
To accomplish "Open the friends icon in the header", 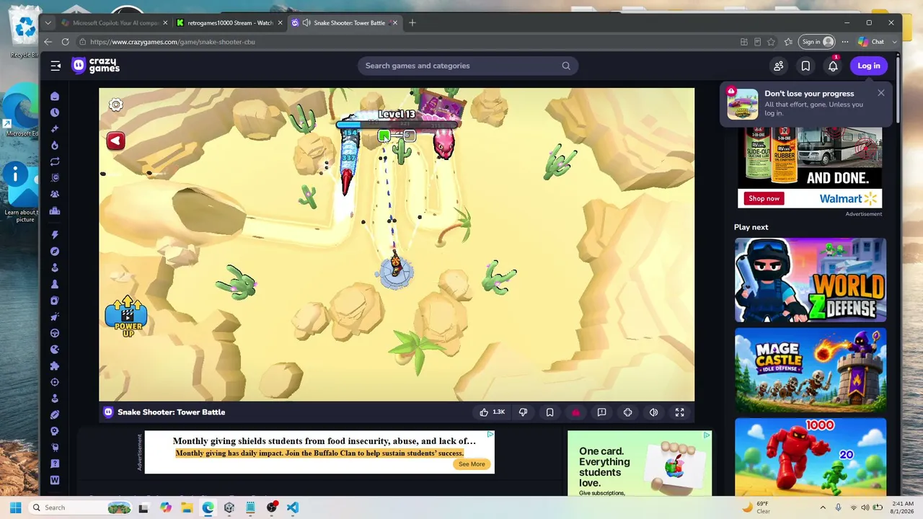I will point(779,66).
